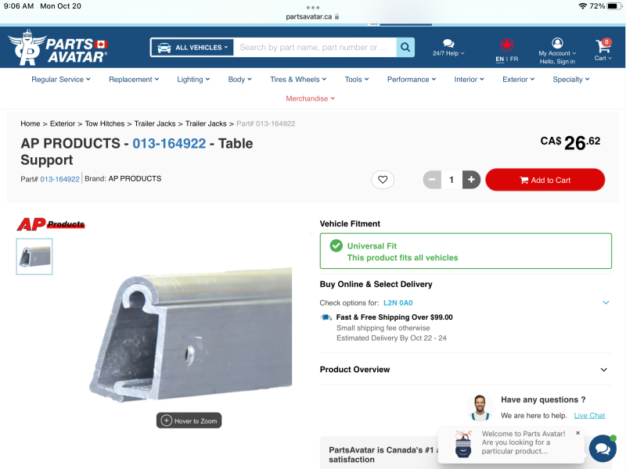Decrease quantity with the minus button
Image resolution: width=626 pixels, height=469 pixels.
pos(432,180)
